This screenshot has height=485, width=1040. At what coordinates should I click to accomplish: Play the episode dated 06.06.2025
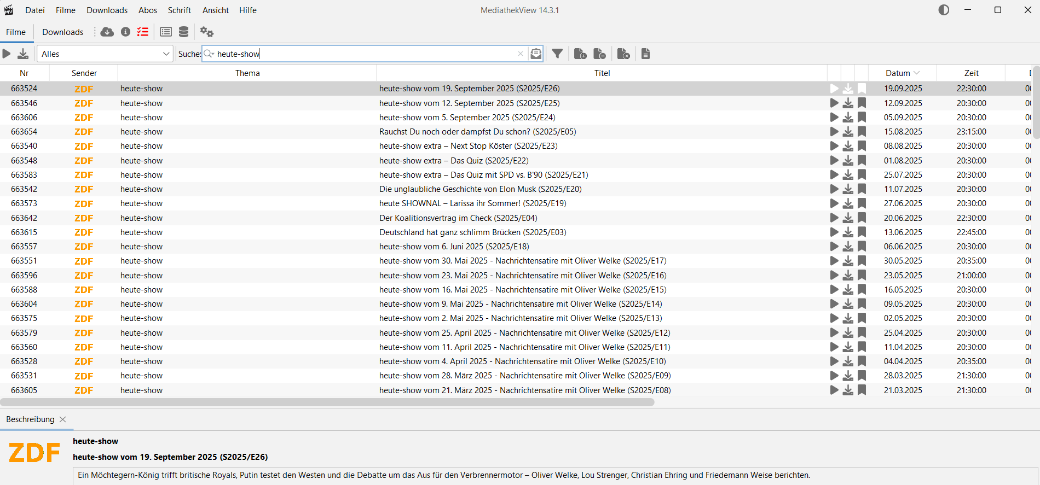(834, 247)
